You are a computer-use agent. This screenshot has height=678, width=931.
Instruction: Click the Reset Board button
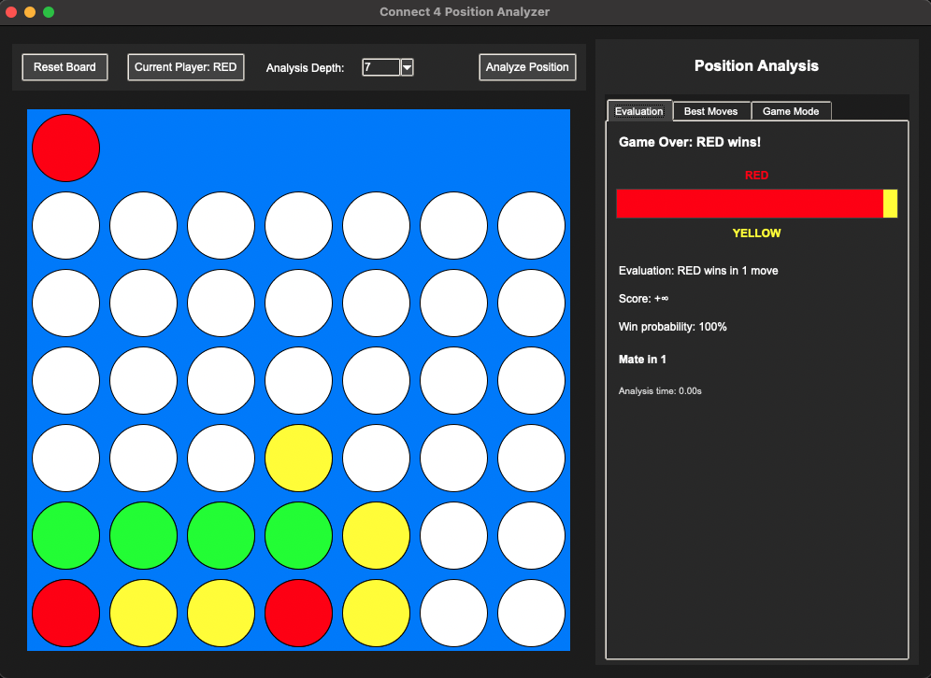click(65, 67)
